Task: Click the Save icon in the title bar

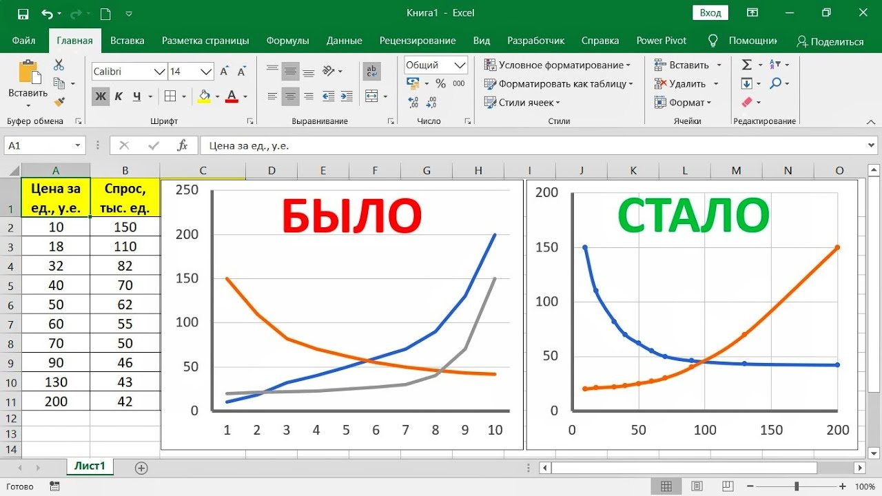Action: point(23,13)
